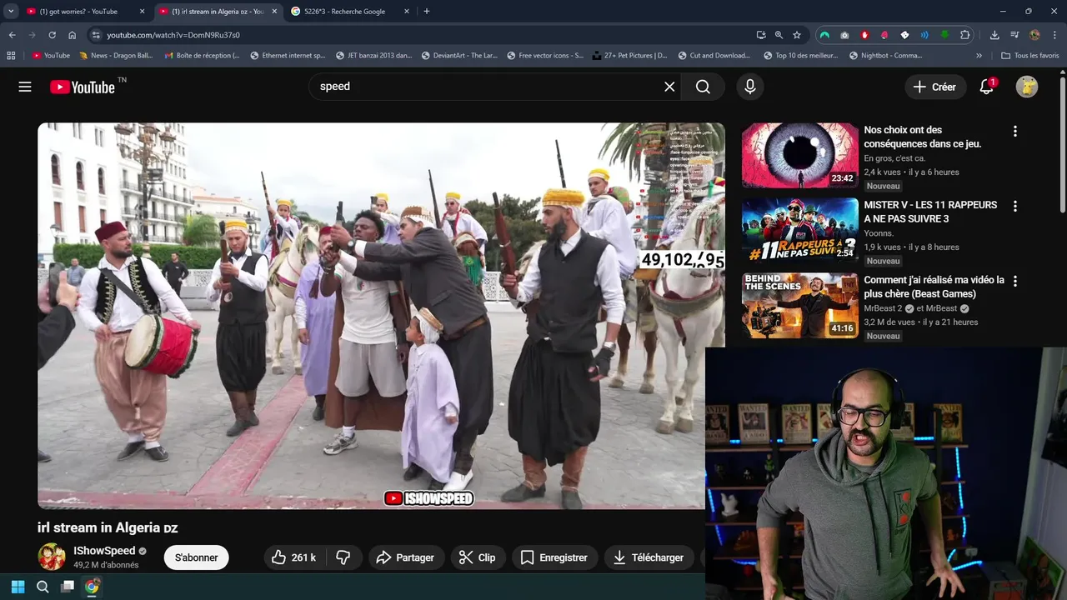Image resolution: width=1067 pixels, height=600 pixels.
Task: Open the YouTube bookmark
Action: point(51,56)
